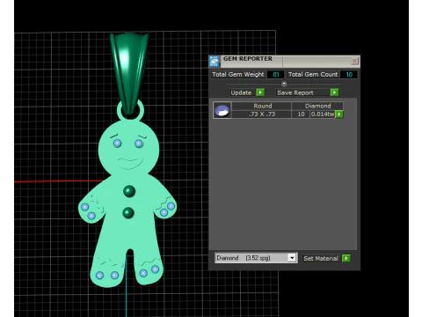This screenshot has width=422, height=317.
Task: Select the pendant bail at the top
Action: tap(129, 73)
